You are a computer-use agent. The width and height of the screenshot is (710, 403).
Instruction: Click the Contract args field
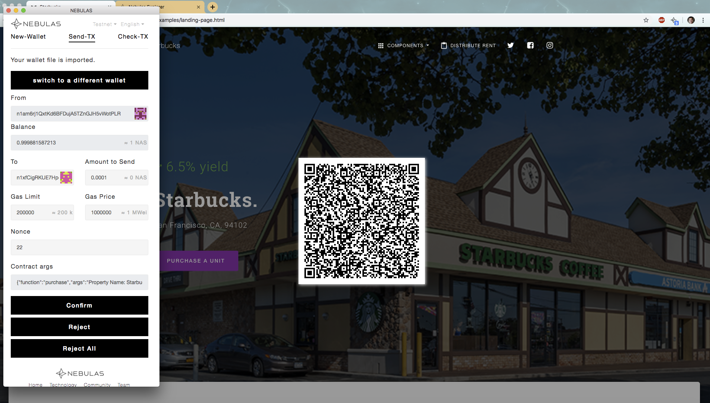pos(80,282)
